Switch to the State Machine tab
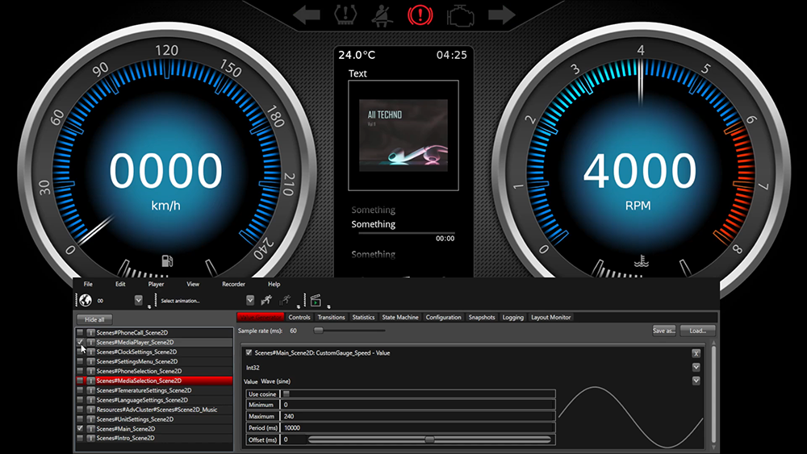The width and height of the screenshot is (807, 454). click(400, 317)
